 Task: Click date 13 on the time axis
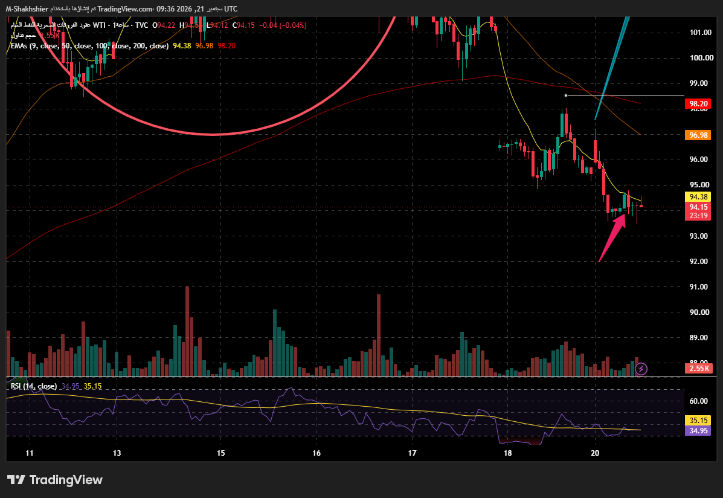pyautogui.click(x=117, y=453)
